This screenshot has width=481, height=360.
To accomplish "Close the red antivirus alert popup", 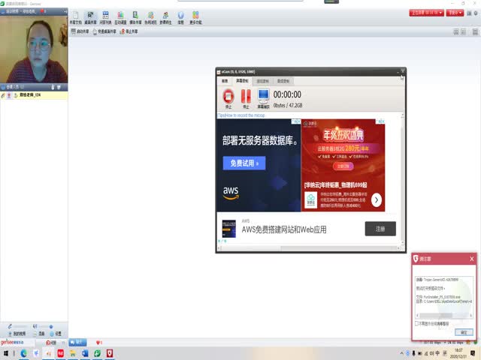I will click(472, 259).
